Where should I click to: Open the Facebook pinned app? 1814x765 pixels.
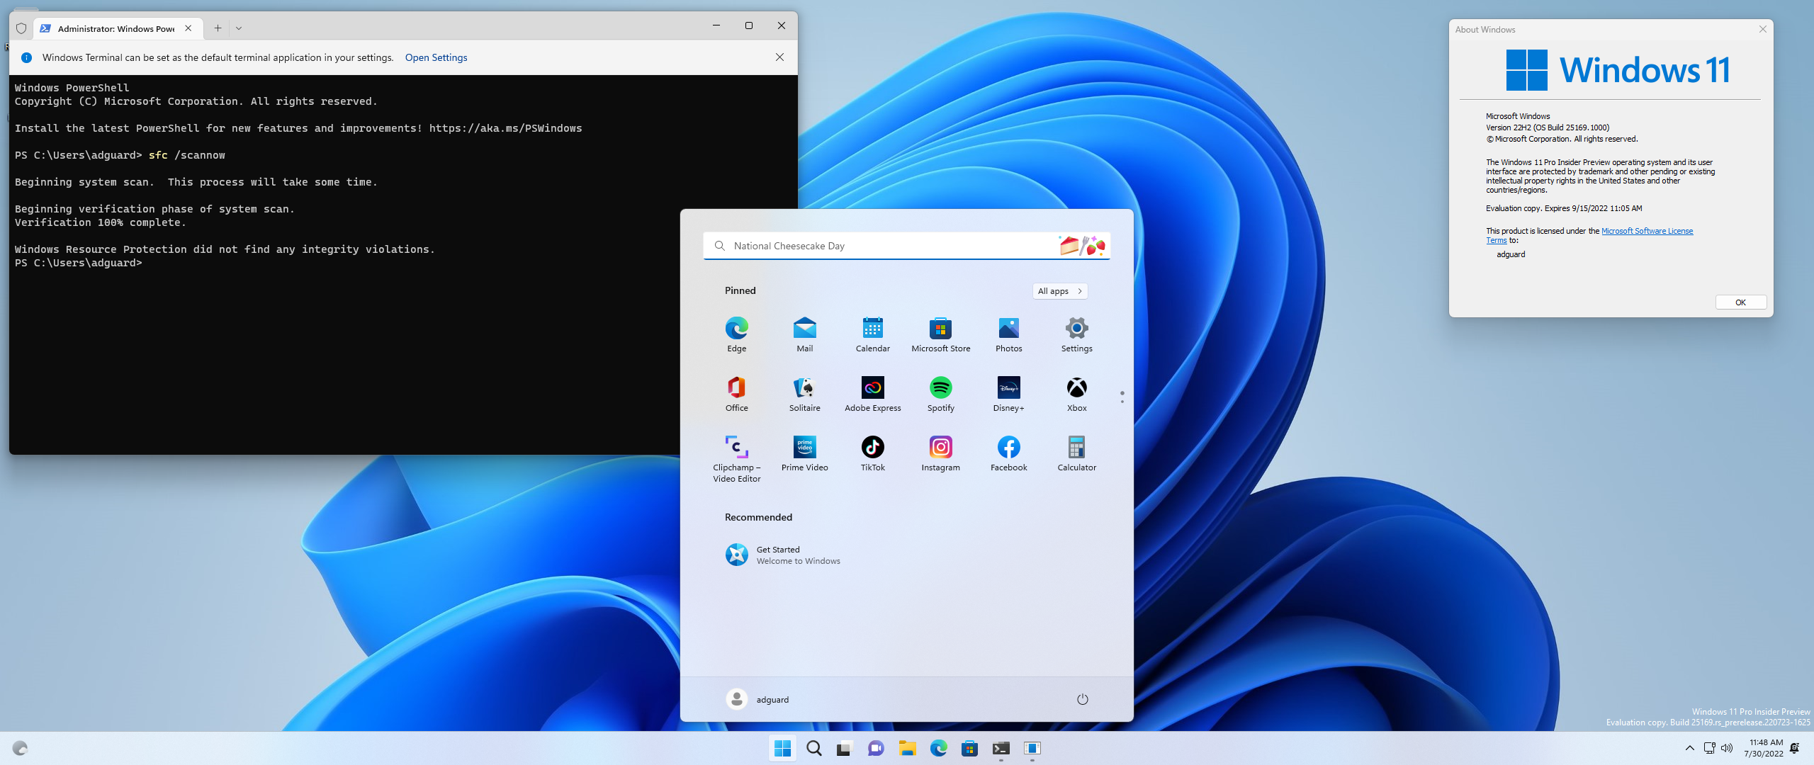pos(1008,453)
